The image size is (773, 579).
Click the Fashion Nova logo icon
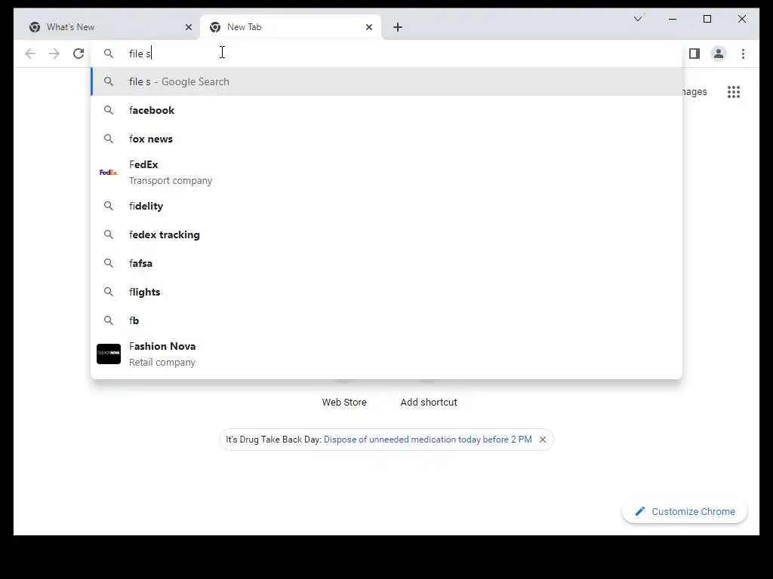coord(109,354)
